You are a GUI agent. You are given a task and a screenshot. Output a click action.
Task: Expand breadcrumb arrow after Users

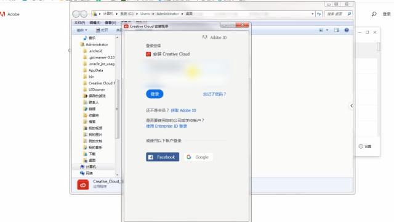coord(153,14)
